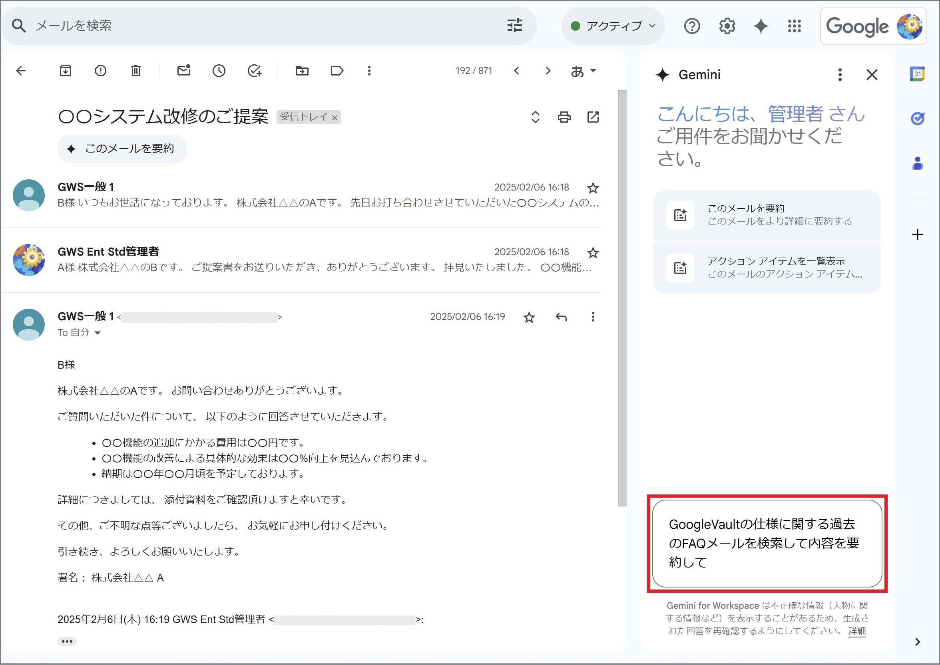Image resolution: width=940 pixels, height=665 pixels.
Task: Select the アクション アイテムを一覧表示 suggestion
Action: (767, 268)
